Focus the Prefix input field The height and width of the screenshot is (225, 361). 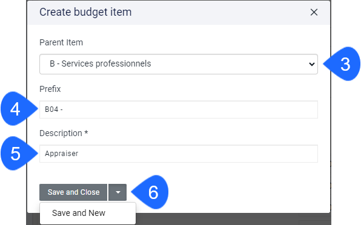click(x=179, y=109)
